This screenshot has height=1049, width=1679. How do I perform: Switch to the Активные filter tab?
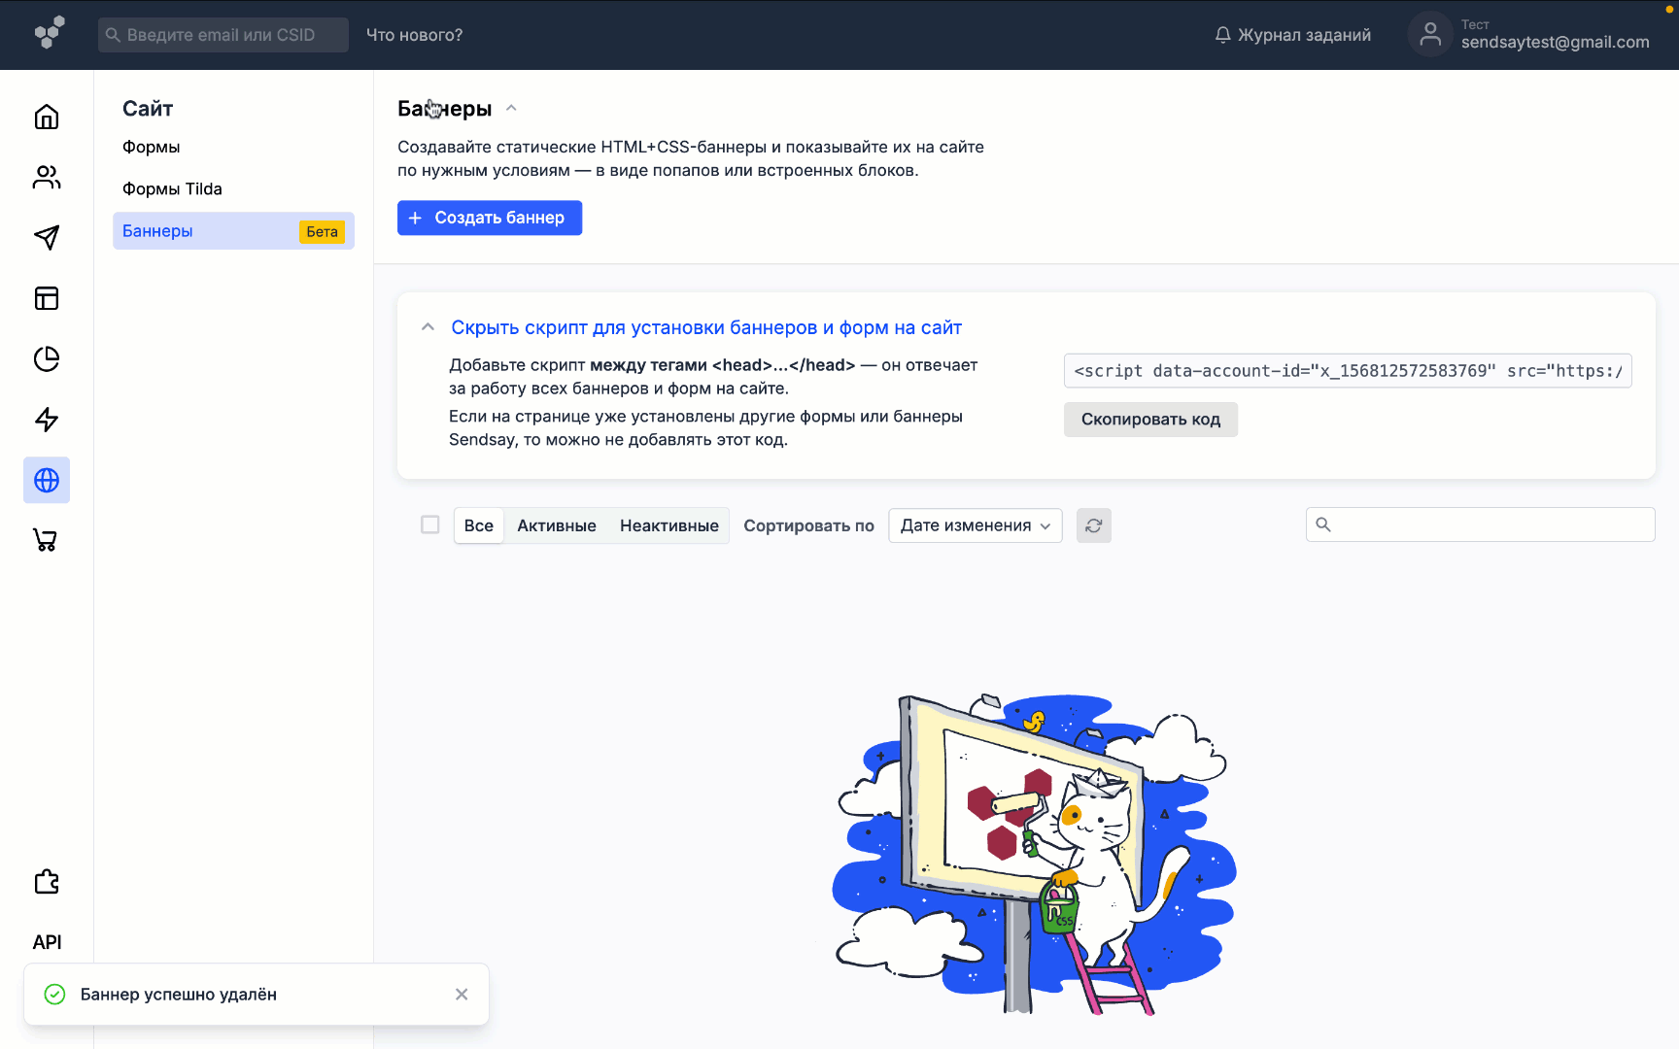coord(557,525)
